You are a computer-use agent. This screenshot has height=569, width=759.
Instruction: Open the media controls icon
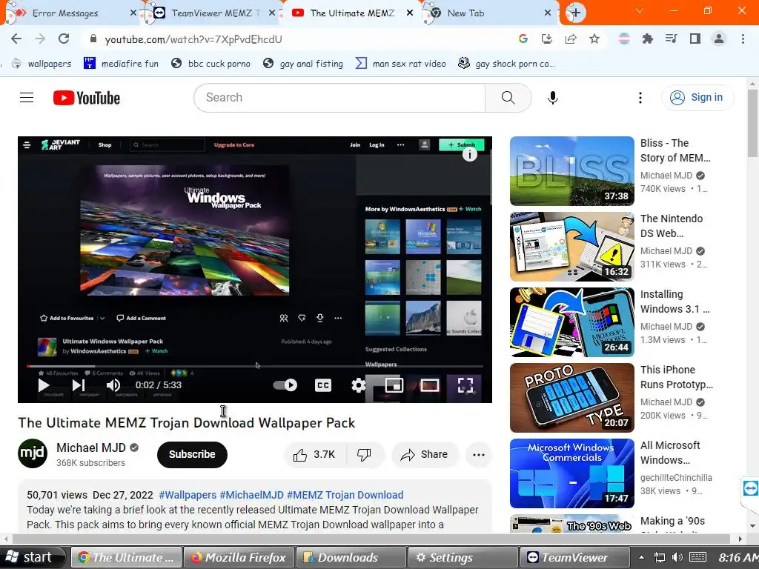671,39
